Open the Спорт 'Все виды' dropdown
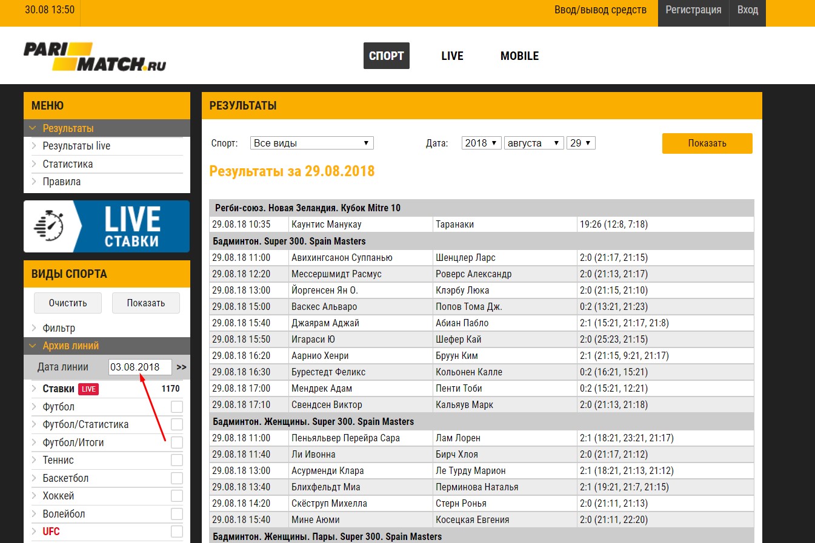815x543 pixels. [312, 143]
